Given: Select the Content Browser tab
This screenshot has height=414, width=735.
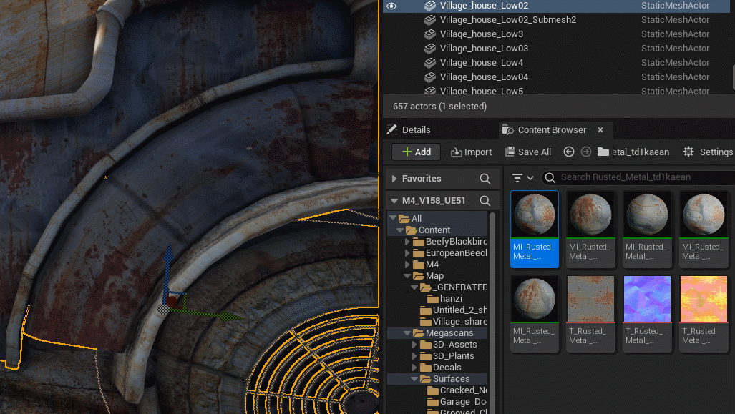Looking at the screenshot, I should (551, 129).
